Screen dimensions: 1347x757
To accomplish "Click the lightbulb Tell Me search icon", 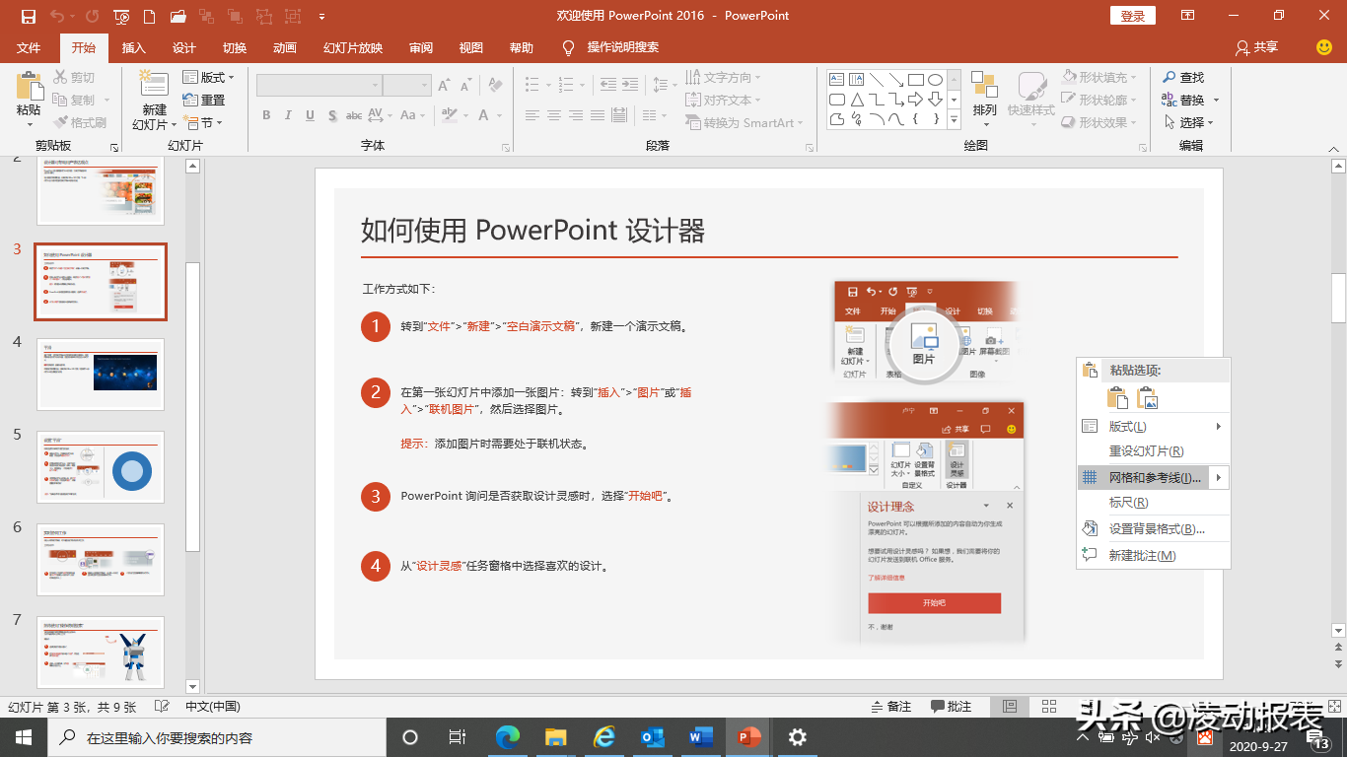I will [568, 47].
